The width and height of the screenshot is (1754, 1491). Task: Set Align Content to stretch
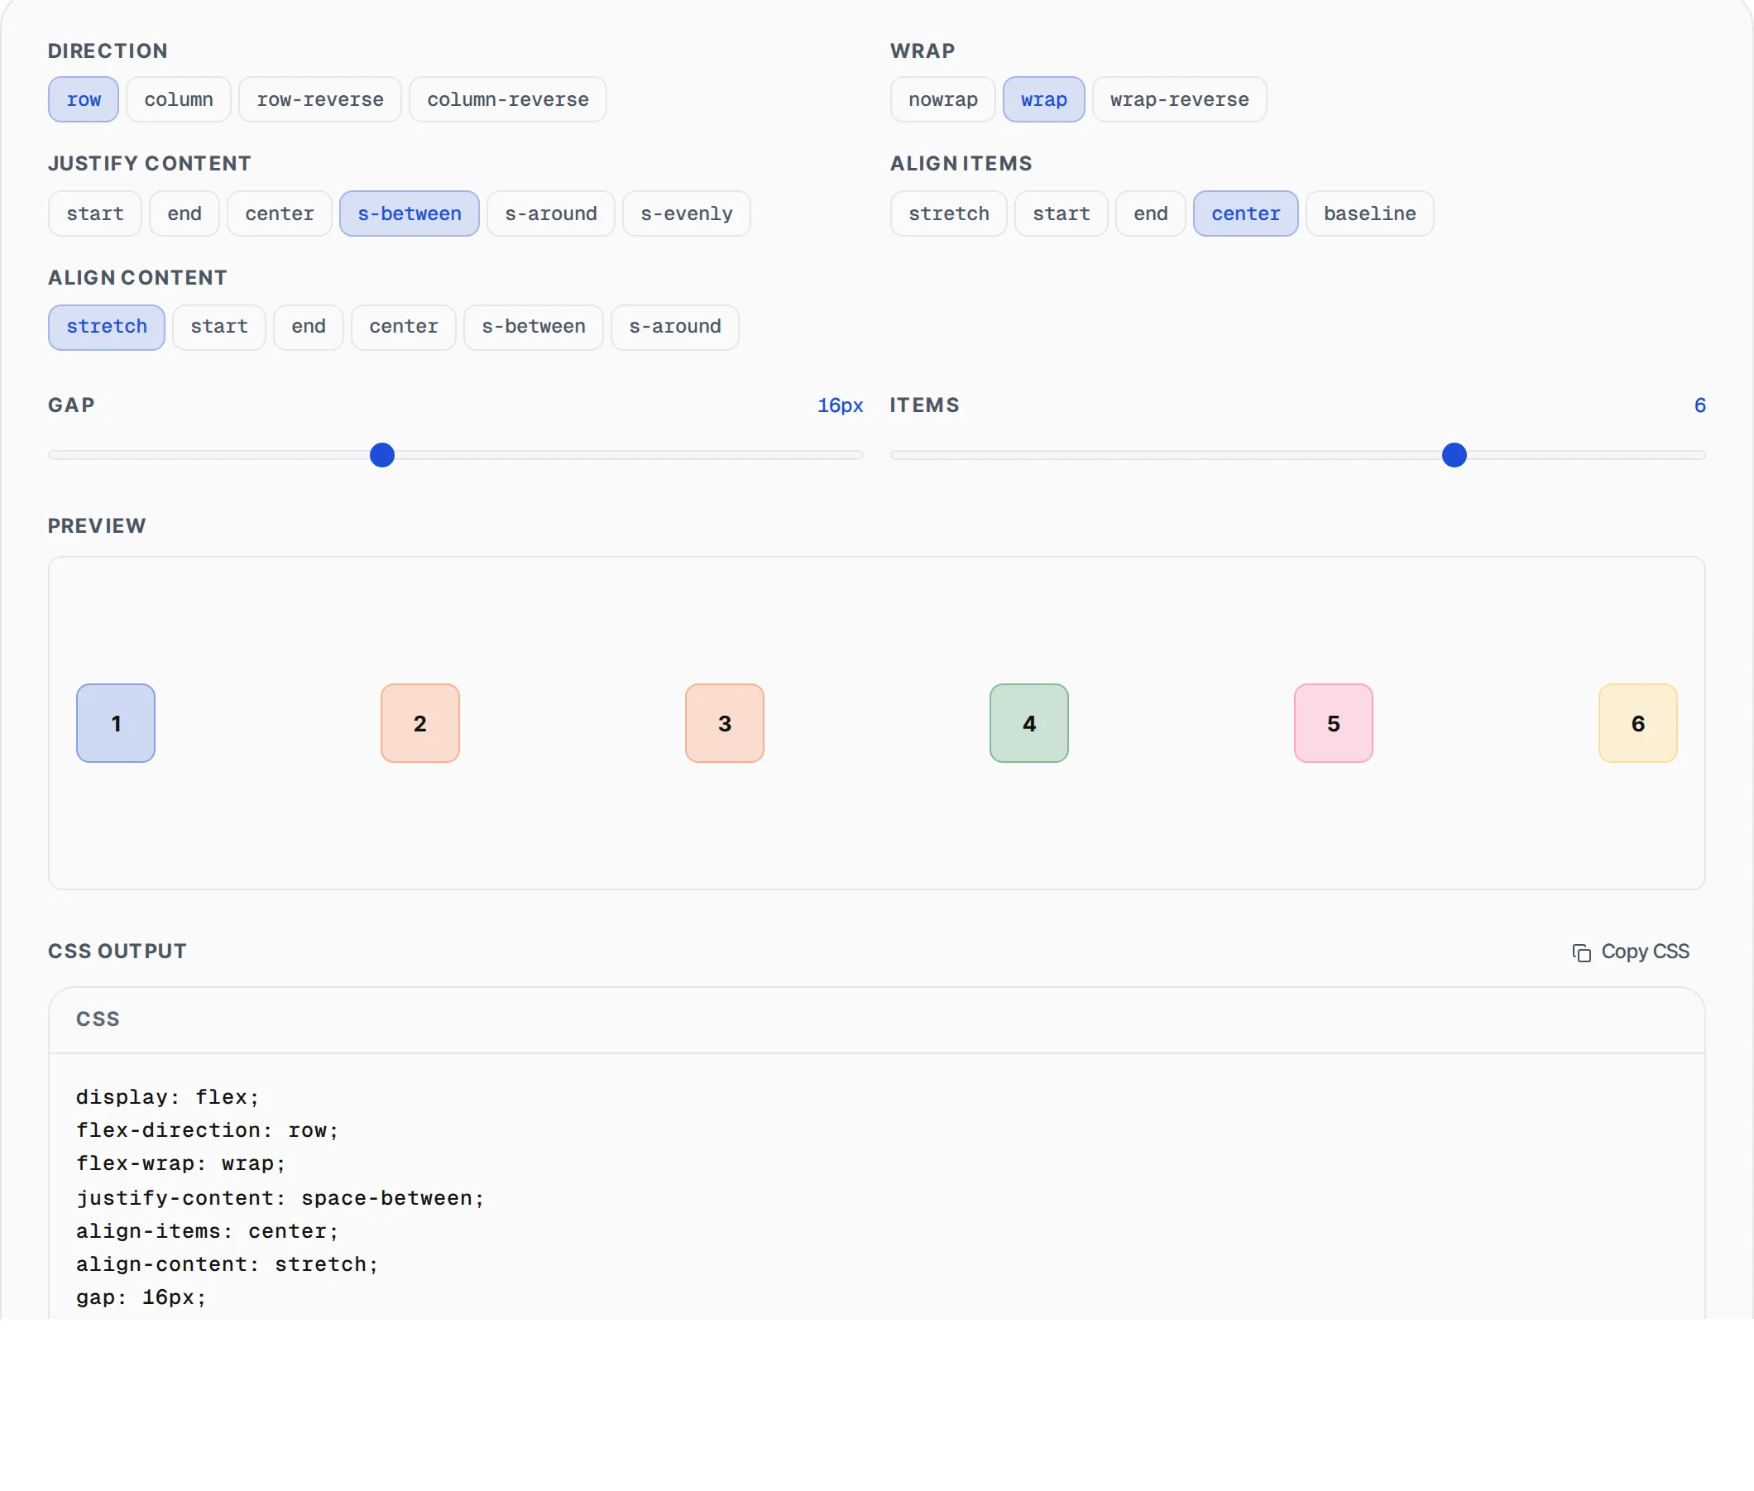[107, 327]
